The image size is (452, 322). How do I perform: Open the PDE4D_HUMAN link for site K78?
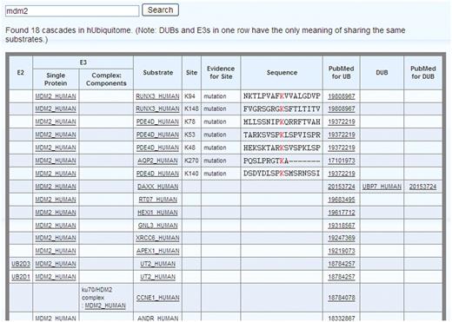tap(157, 122)
